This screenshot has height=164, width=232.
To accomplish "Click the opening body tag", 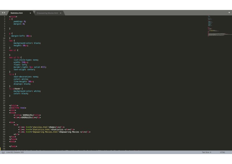I will click(13, 141).
